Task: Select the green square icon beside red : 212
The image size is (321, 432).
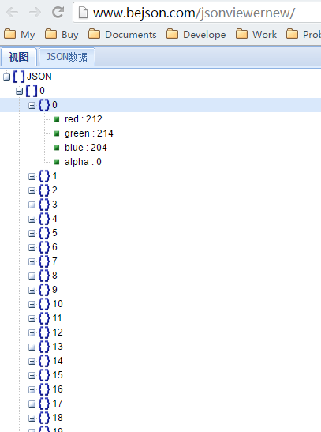Action: pos(57,119)
